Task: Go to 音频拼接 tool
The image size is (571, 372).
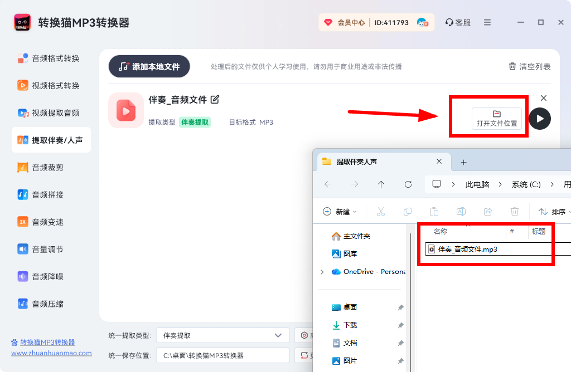Action: (x=41, y=194)
